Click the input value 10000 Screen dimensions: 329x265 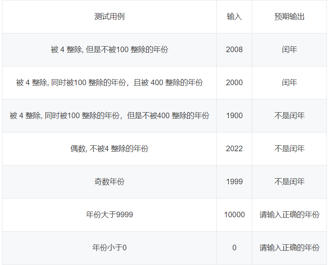coord(234,215)
